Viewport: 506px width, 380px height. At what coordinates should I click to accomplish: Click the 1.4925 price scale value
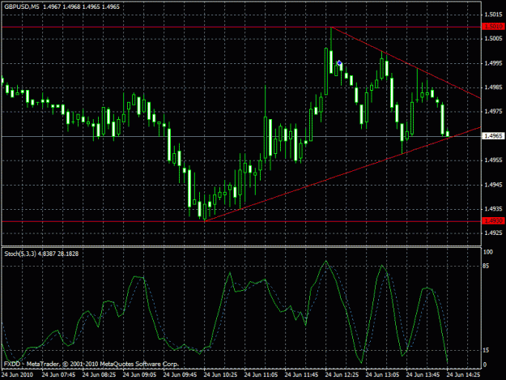493,233
